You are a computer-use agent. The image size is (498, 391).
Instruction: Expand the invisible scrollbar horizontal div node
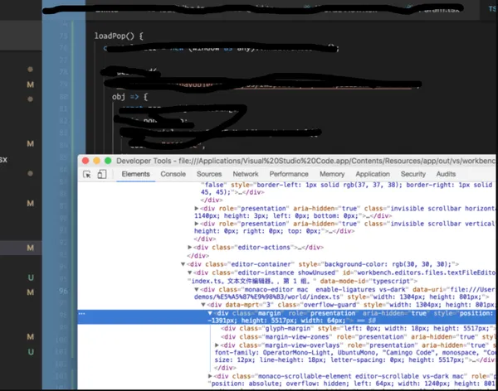(x=197, y=209)
